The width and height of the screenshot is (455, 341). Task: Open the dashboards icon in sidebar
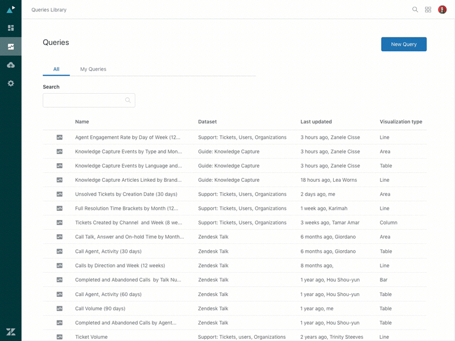click(11, 28)
